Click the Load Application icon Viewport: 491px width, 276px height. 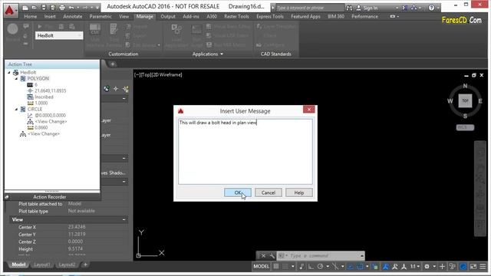click(x=176, y=30)
